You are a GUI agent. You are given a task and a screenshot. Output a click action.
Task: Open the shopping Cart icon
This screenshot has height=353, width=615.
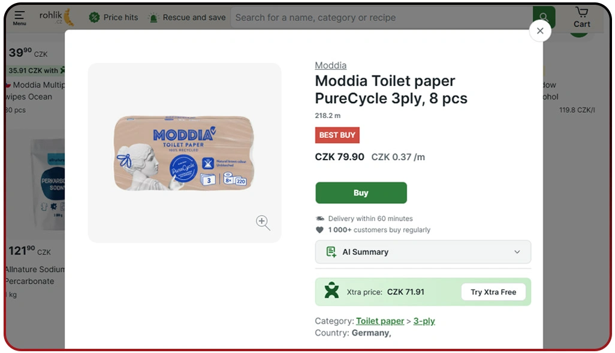pos(580,17)
